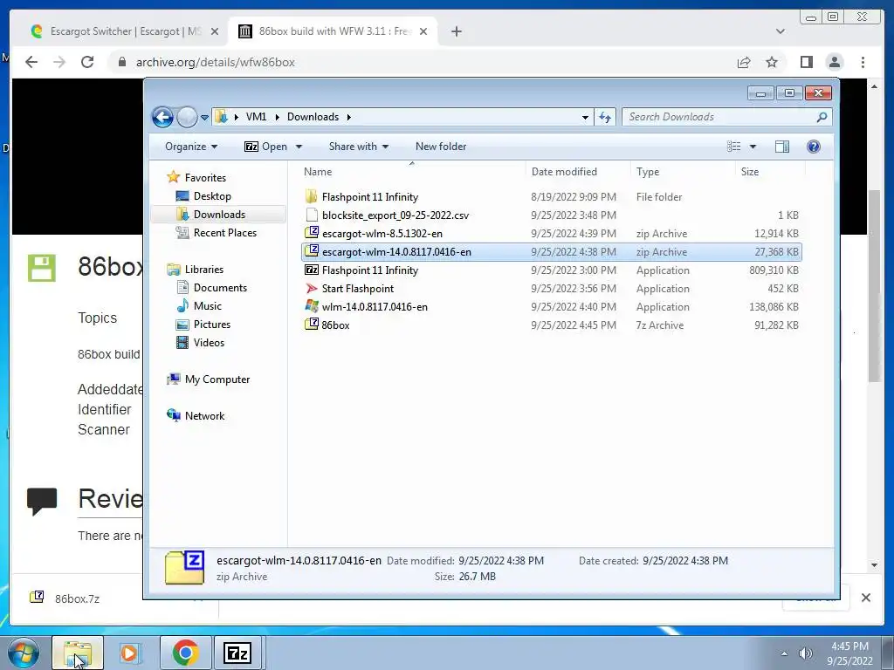Image resolution: width=894 pixels, height=670 pixels.
Task: Click the 7-Zip taskbar icon
Action: pos(237,653)
